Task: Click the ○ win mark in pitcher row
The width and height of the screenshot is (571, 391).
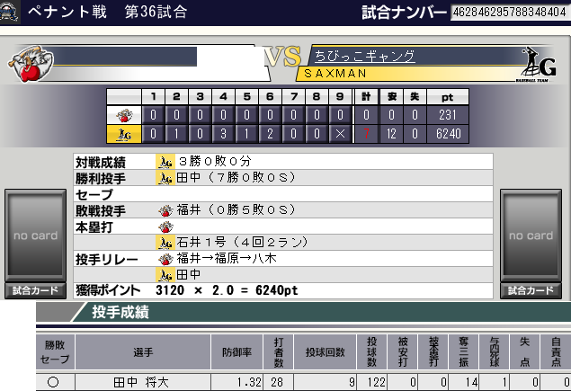Action: pyautogui.click(x=53, y=382)
